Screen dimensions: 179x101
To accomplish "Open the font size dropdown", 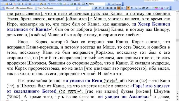I will click(x=93, y=8).
